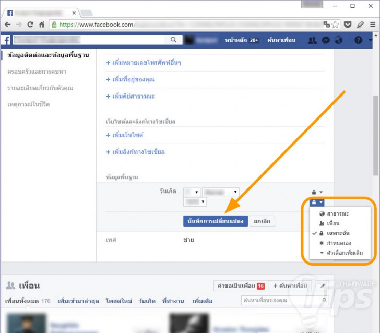The image size is (380, 333).
Task: Click เพิ่มหมายเลขโทรศัพท์อื่นๆ link
Action: click(143, 63)
